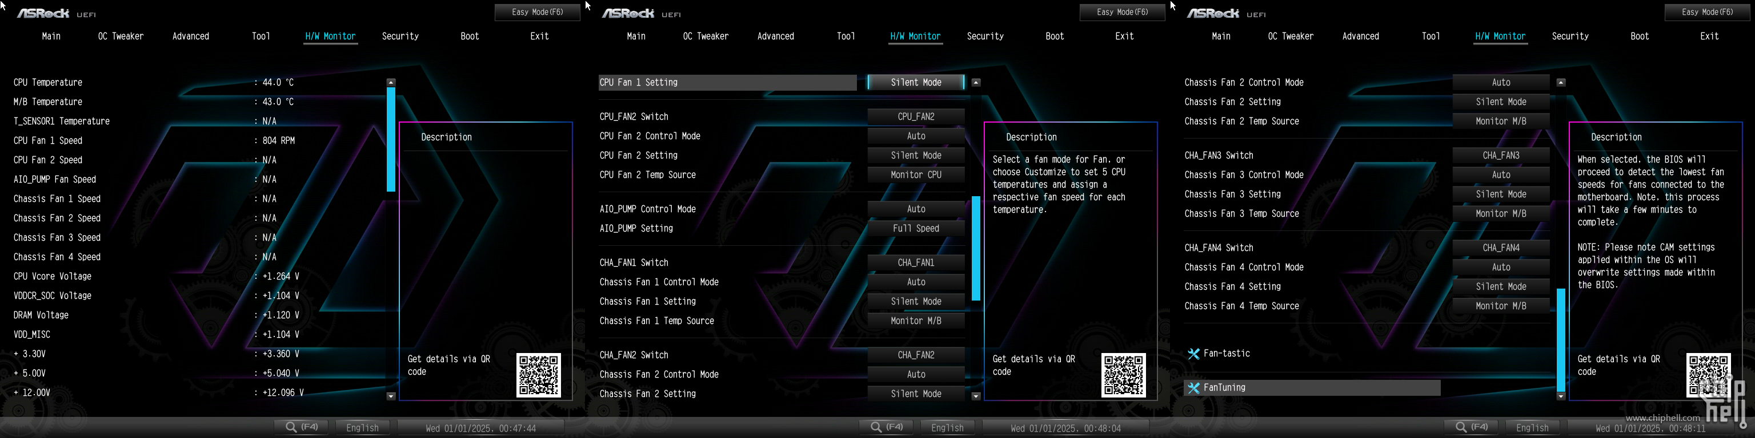The width and height of the screenshot is (1755, 438).
Task: Click the search magnifier on the 00:48:04 screen
Action: point(877,427)
